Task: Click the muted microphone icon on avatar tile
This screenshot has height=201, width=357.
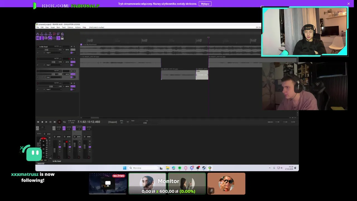Action: 211,191
